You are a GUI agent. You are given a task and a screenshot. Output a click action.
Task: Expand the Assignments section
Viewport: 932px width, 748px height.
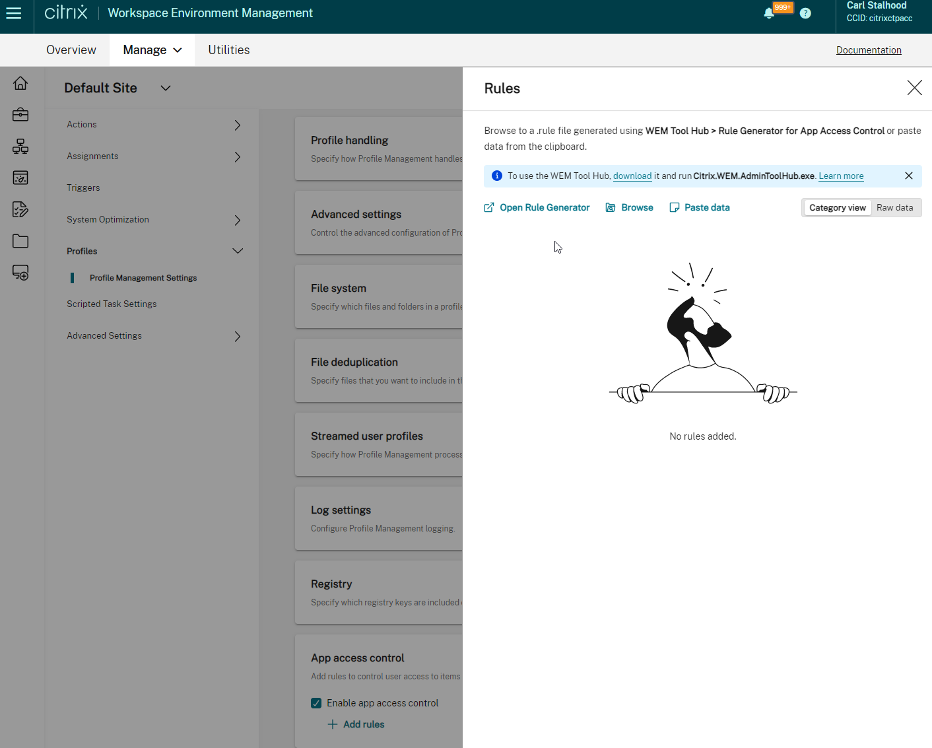pyautogui.click(x=238, y=156)
